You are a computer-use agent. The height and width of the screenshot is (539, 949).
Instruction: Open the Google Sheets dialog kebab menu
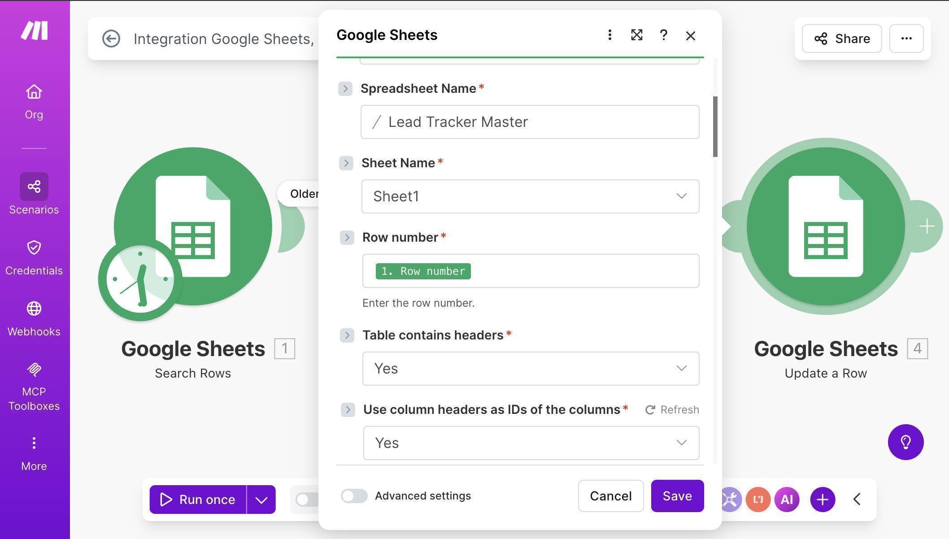coord(609,35)
